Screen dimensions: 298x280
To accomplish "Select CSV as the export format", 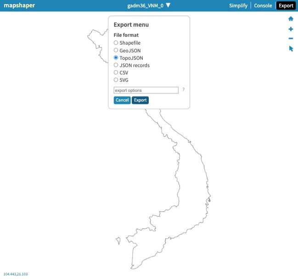I will pos(116,73).
